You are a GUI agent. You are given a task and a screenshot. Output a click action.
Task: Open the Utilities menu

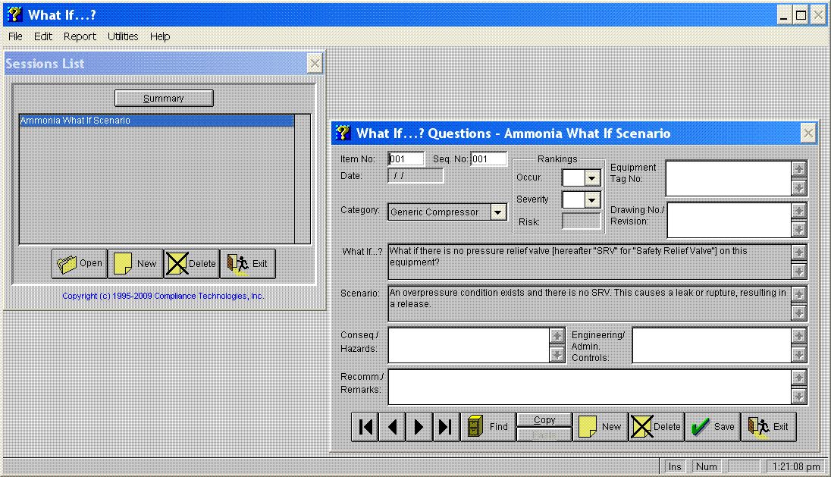coord(123,36)
